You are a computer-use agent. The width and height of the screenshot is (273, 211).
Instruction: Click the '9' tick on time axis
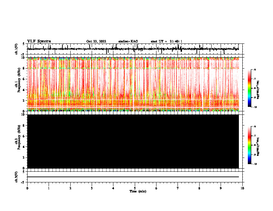(x=221, y=188)
